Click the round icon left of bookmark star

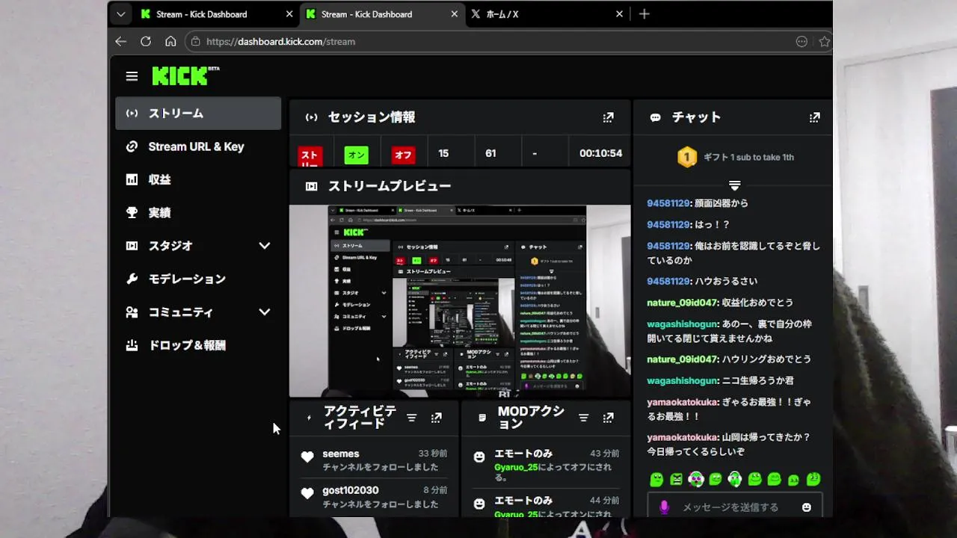[x=801, y=42]
